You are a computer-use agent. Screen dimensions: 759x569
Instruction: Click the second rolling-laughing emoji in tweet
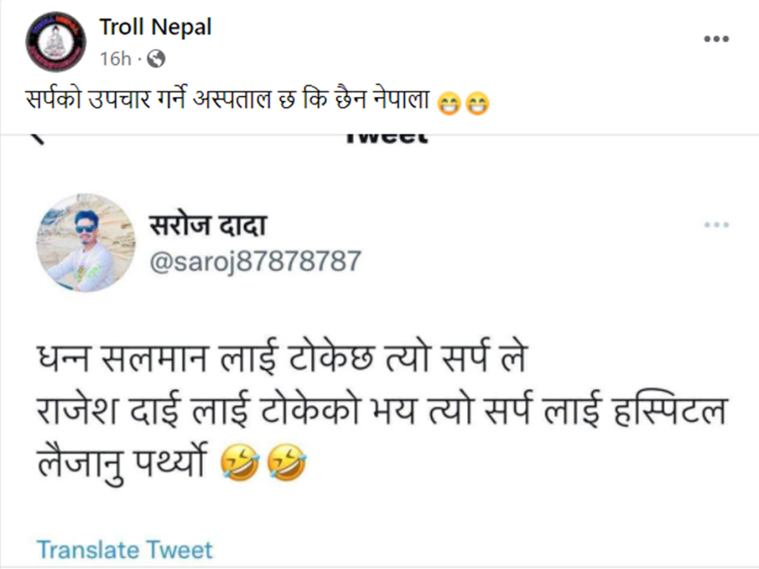[x=288, y=466]
